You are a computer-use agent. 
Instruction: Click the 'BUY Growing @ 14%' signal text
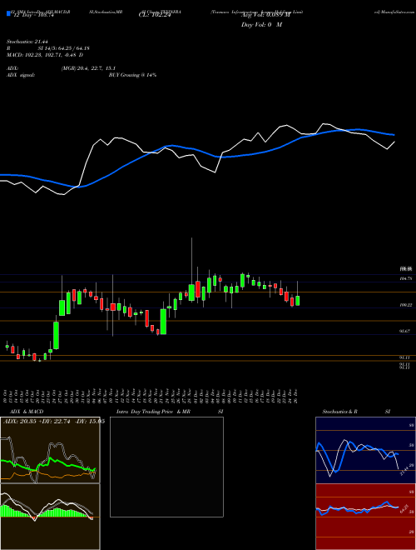133,75
